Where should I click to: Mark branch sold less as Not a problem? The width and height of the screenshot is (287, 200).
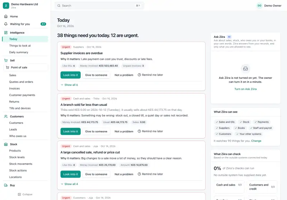tap(124, 131)
